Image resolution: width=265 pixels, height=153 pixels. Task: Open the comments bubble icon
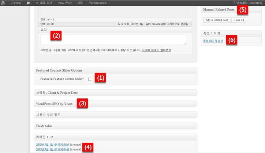coord(28,3)
